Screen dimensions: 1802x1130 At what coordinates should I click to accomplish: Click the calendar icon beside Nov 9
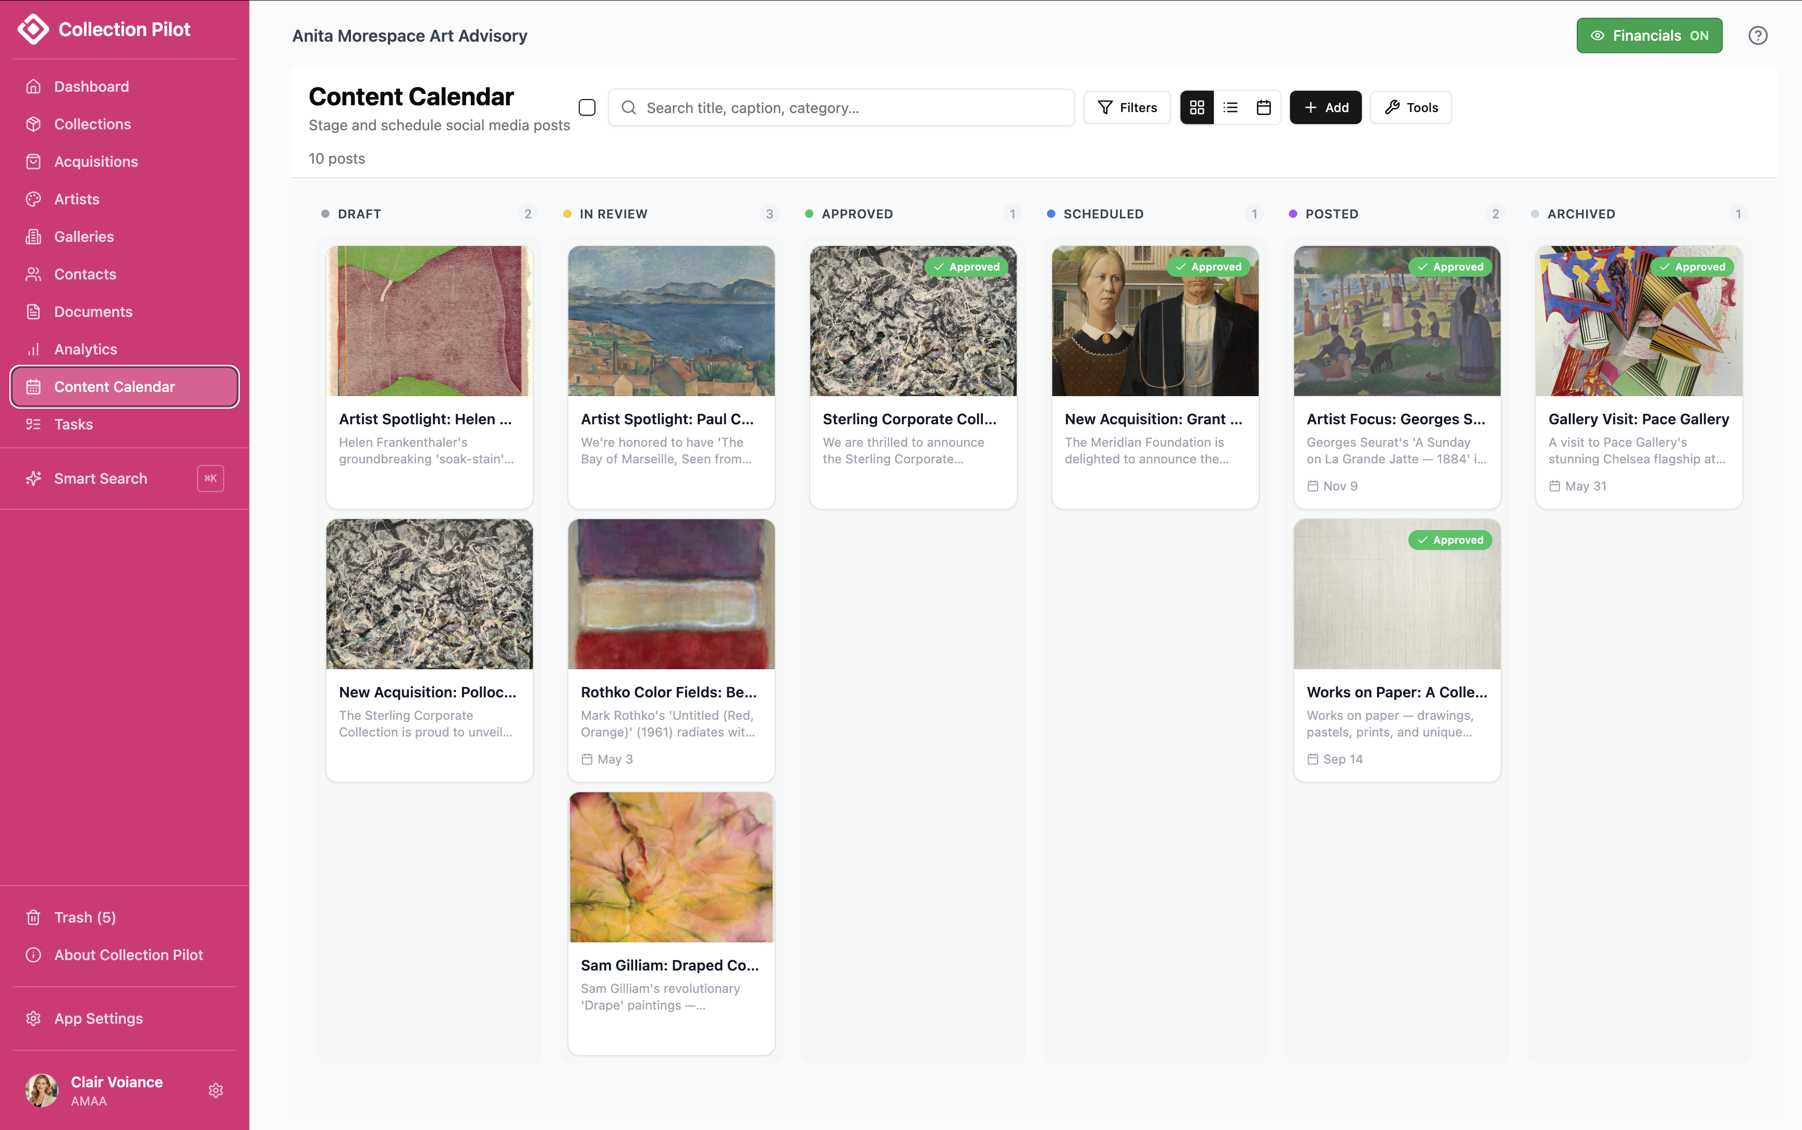click(1312, 486)
